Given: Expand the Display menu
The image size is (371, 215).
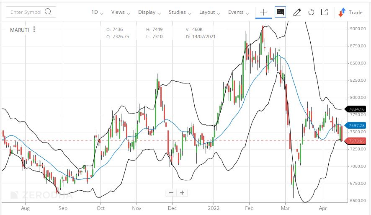Looking at the screenshot, I should point(149,12).
